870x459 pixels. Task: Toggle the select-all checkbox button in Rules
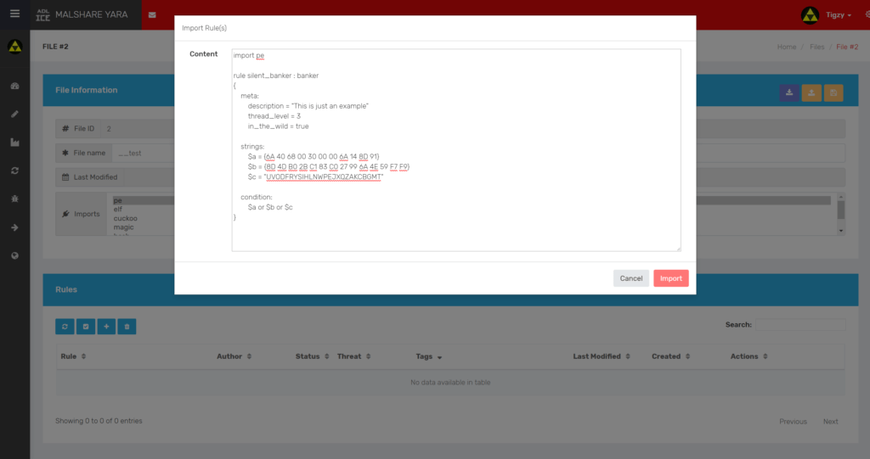point(85,326)
